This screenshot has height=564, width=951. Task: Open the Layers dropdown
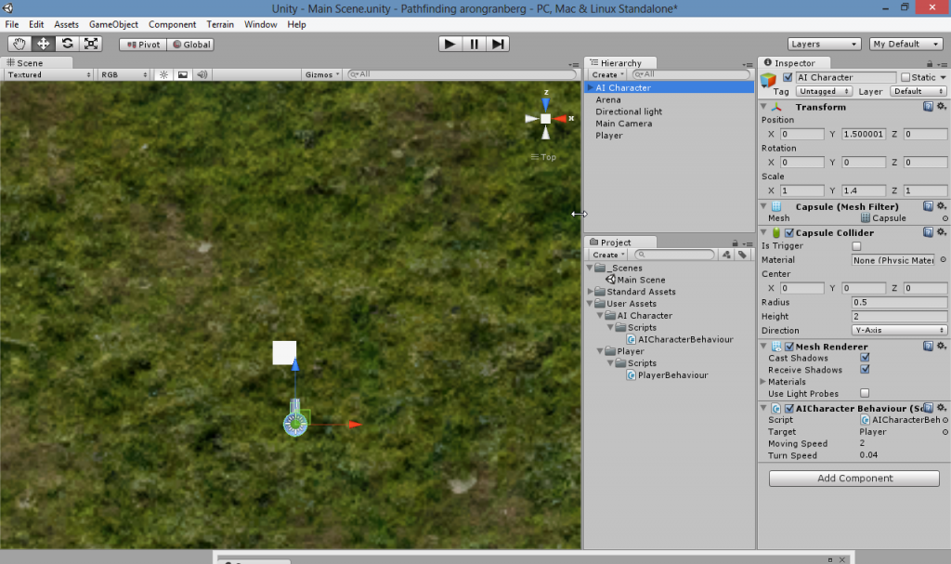(824, 44)
